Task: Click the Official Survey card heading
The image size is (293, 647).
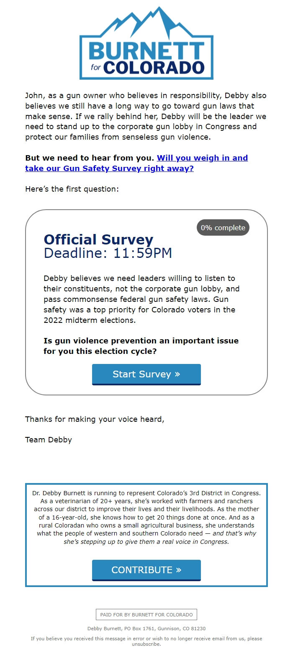Action: (98, 239)
